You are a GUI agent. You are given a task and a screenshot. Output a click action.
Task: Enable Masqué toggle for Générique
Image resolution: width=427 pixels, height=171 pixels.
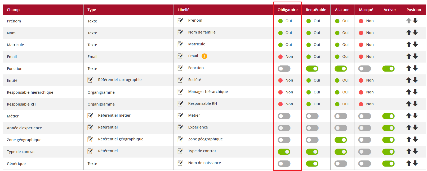coord(364,164)
